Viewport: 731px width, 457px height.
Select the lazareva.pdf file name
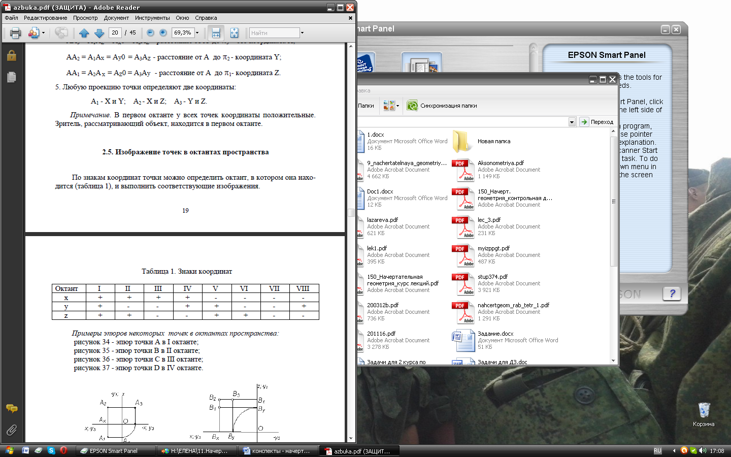383,220
